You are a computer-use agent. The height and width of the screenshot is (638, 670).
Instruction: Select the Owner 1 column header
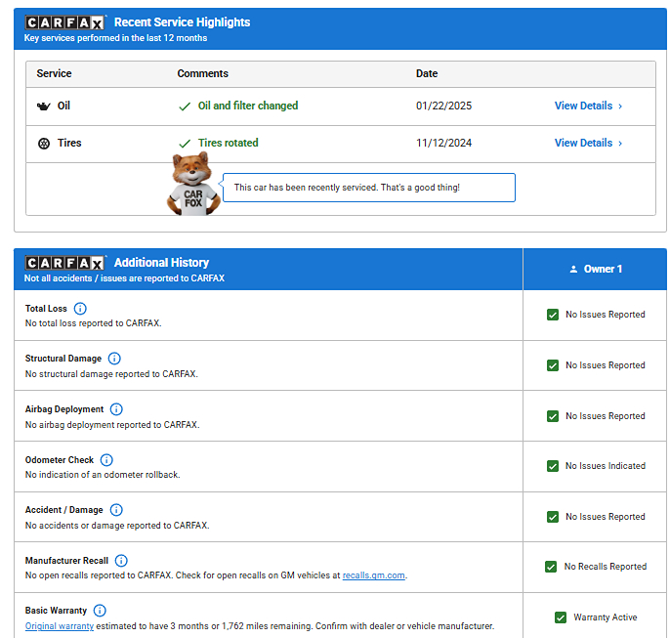[x=596, y=269]
